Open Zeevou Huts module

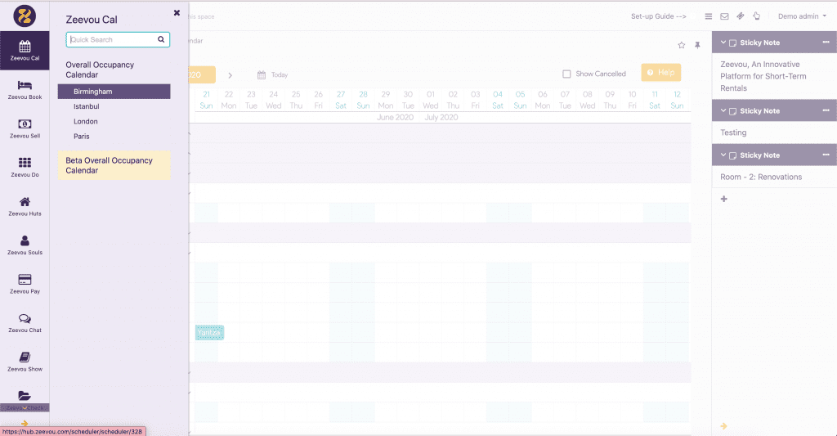(x=25, y=206)
